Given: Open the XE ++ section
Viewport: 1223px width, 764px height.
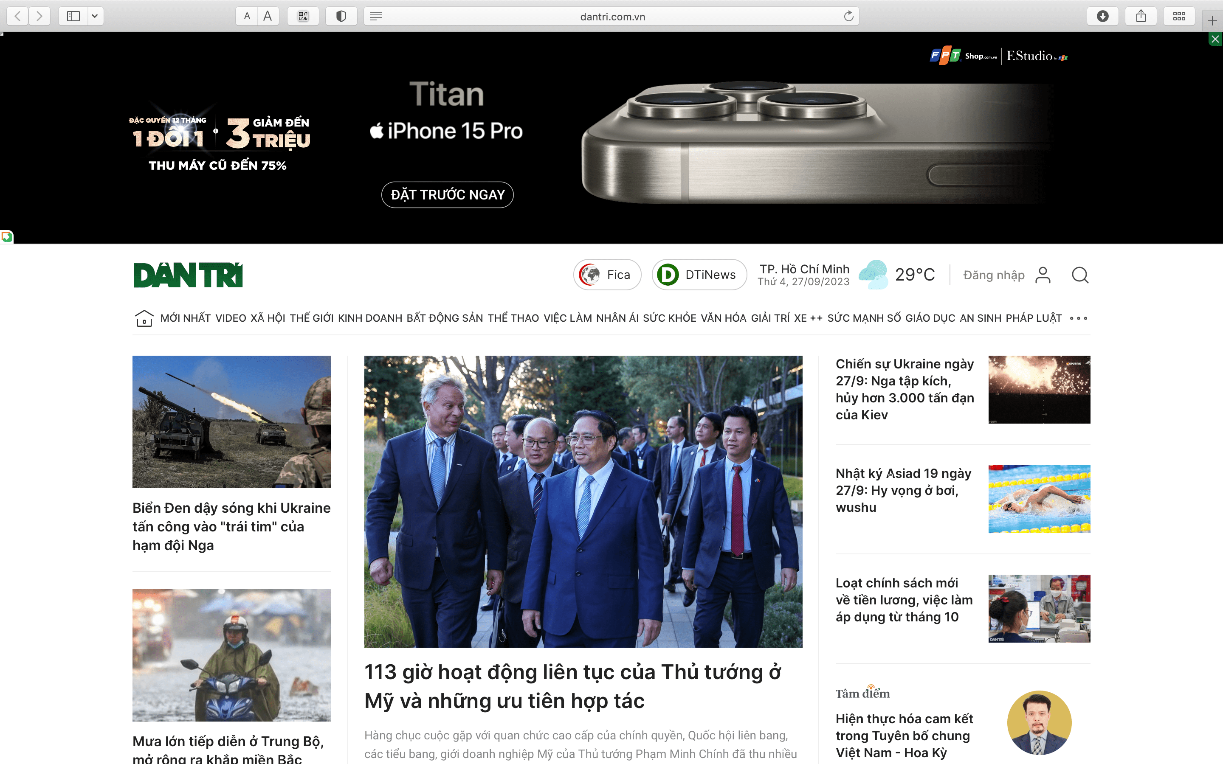Looking at the screenshot, I should (x=808, y=318).
